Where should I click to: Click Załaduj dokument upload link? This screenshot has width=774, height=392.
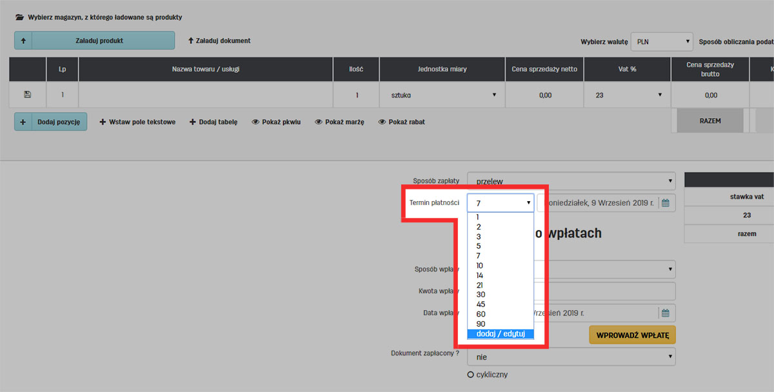tap(219, 41)
